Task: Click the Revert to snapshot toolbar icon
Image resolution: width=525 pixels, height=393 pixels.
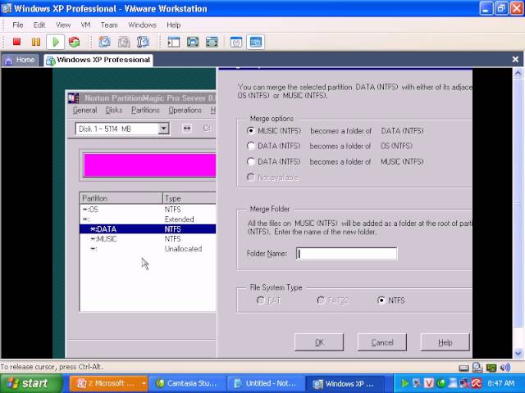Action: (124, 42)
